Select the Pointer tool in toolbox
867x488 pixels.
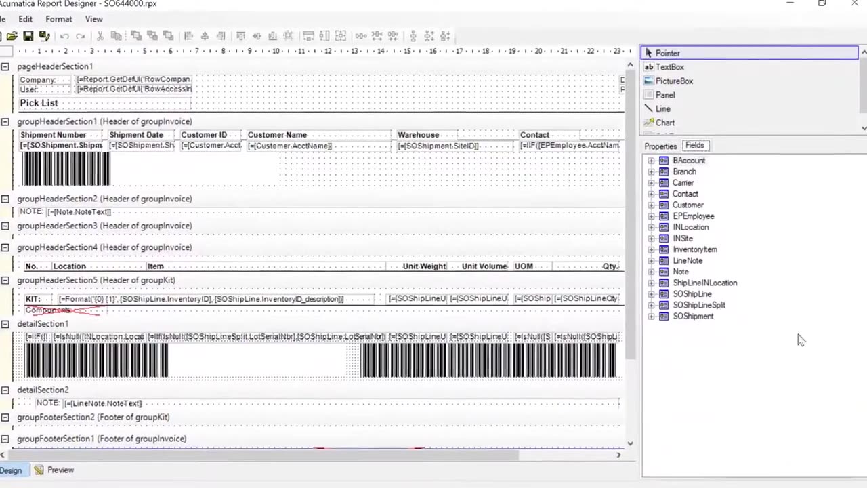point(749,53)
